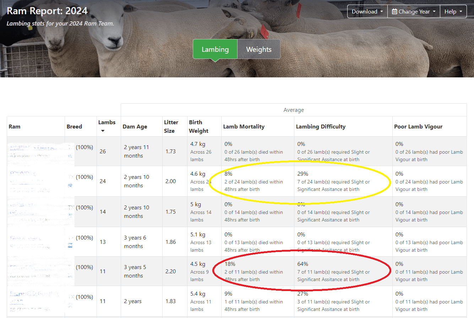Open the Download dropdown

(x=367, y=11)
